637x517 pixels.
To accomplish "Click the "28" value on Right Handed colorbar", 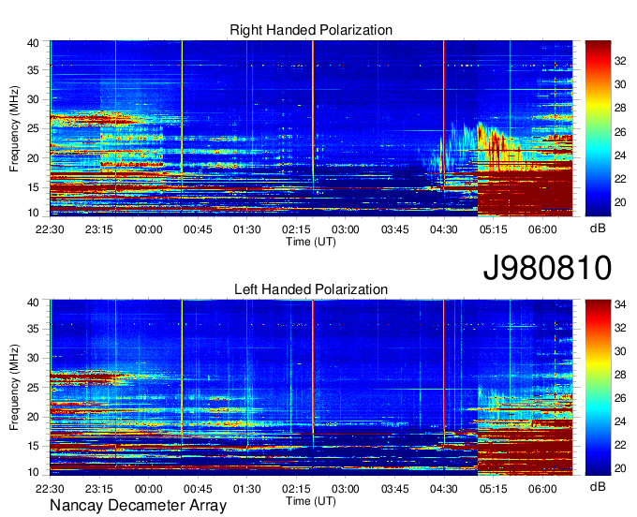I will coord(620,108).
